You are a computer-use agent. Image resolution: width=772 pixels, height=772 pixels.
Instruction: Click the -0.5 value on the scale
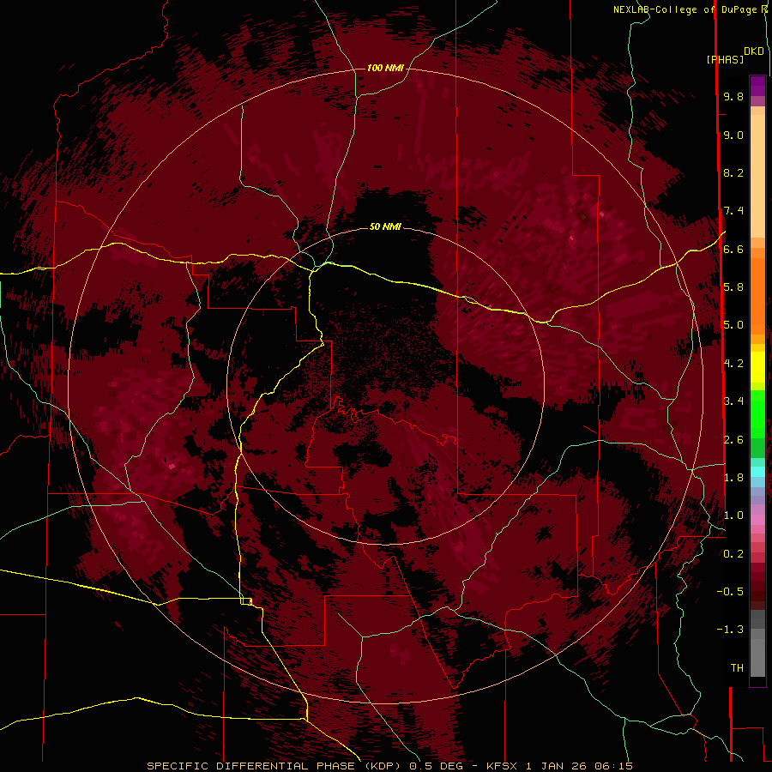click(x=730, y=592)
